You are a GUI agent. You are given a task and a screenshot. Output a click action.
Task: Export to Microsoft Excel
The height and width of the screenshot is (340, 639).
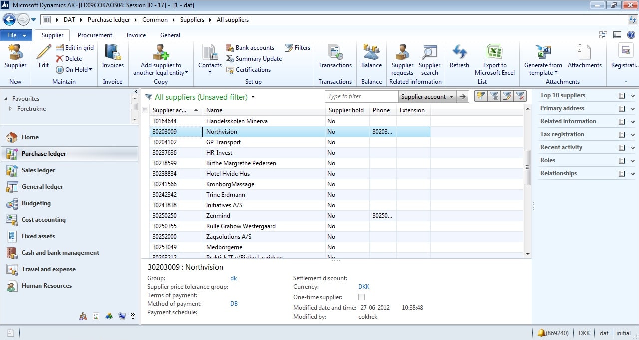pos(494,60)
